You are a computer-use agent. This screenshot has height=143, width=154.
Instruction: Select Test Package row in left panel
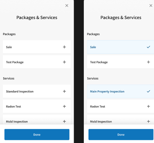(37, 62)
